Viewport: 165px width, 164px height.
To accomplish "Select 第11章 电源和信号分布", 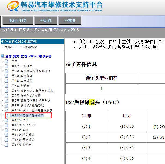I will [x=27, y=115].
